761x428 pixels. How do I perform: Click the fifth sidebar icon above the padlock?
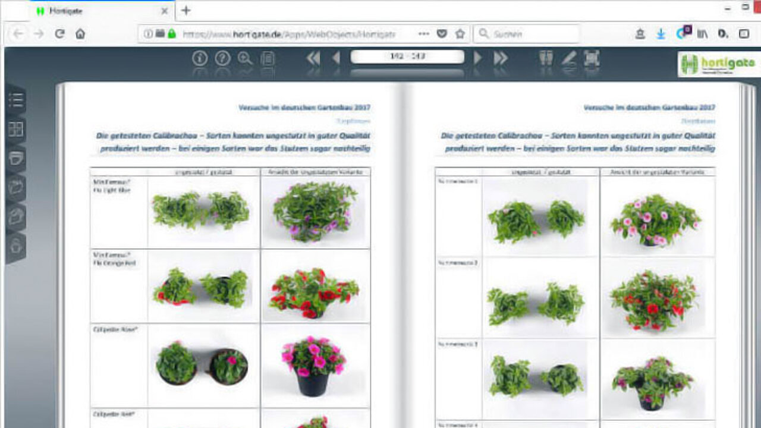16,216
